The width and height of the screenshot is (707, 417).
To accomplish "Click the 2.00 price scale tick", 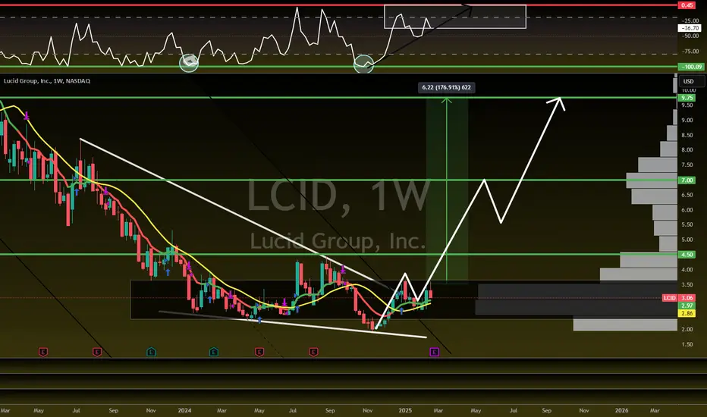I will (687, 330).
